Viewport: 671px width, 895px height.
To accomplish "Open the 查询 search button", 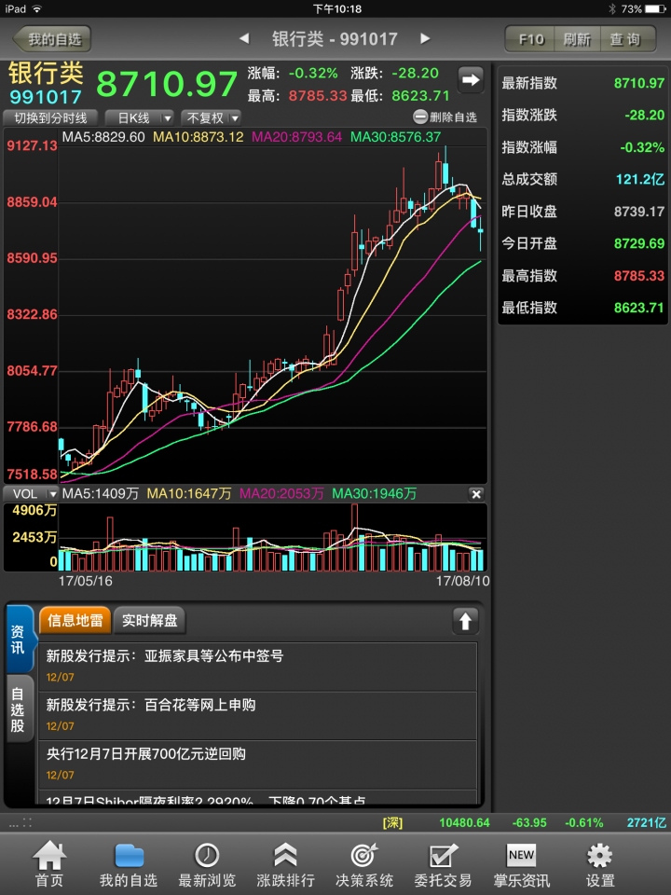I will [627, 39].
